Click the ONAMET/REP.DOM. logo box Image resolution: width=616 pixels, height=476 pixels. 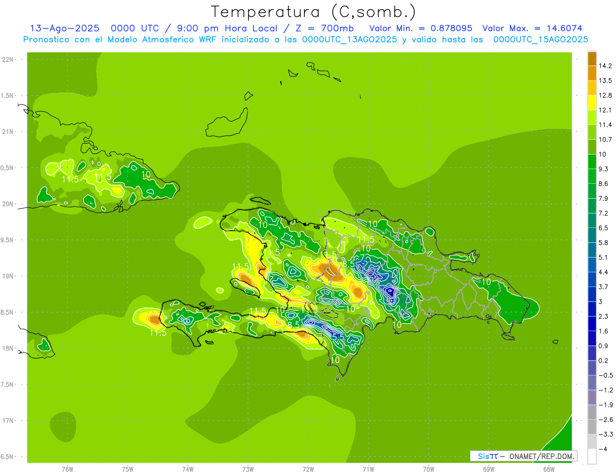coord(524,456)
